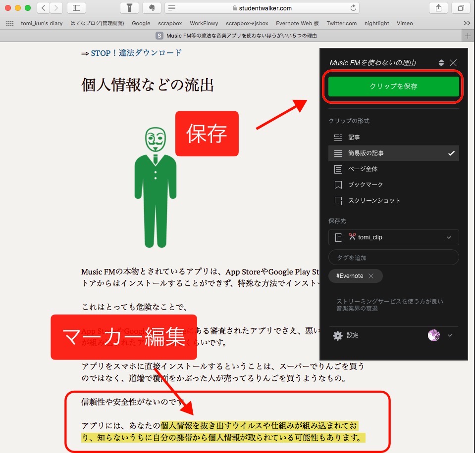
Task: Click the yellow highlighted sentence text
Action: coord(223,432)
